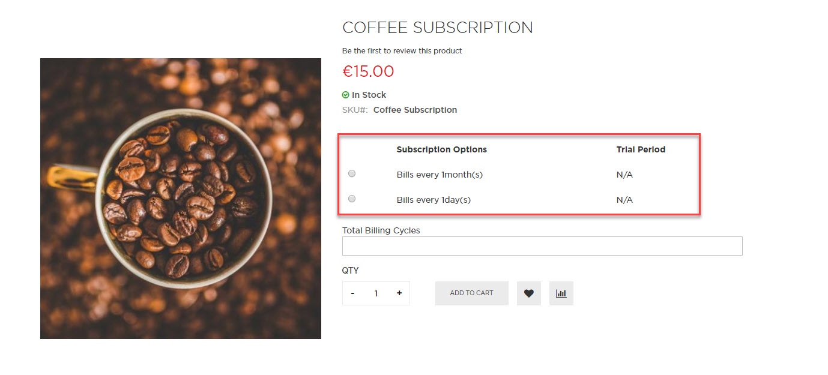Open the coffee beans product image
828x375 pixels.
tap(180, 198)
